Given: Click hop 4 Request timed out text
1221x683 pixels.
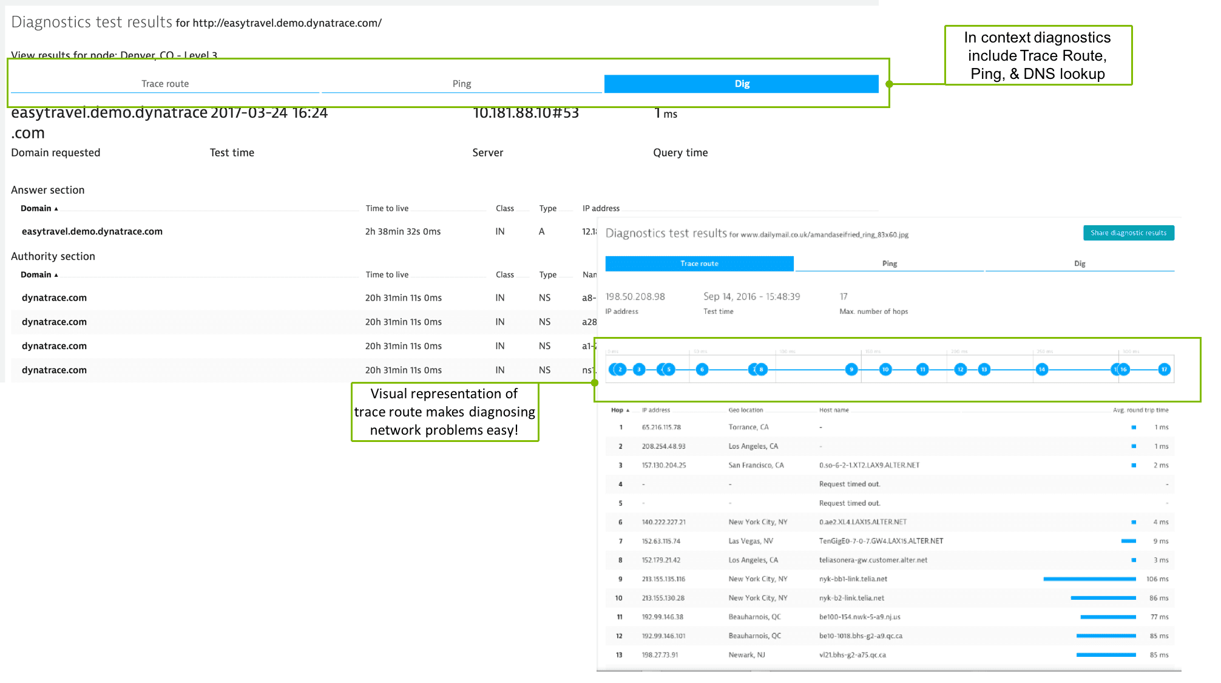Looking at the screenshot, I should [x=850, y=484].
